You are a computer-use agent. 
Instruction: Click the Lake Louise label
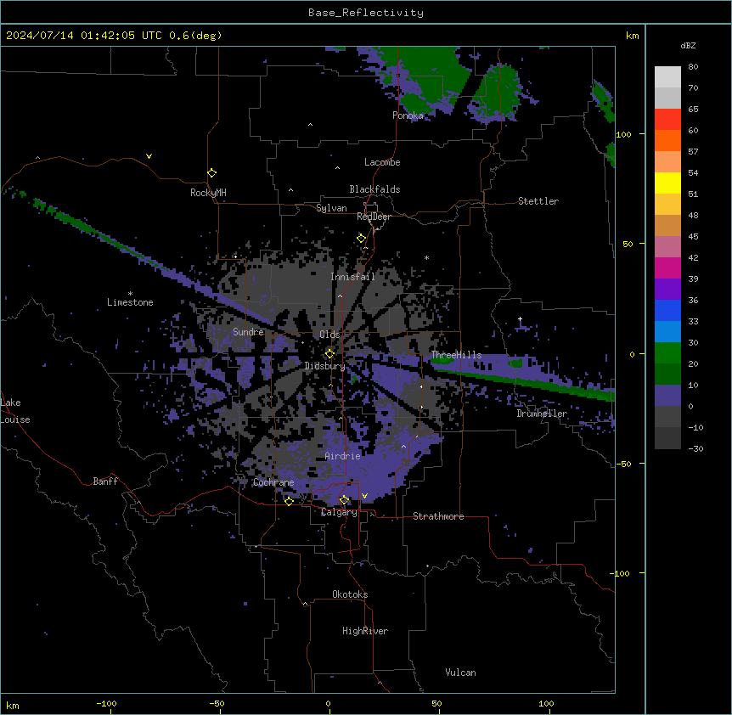pos(15,411)
